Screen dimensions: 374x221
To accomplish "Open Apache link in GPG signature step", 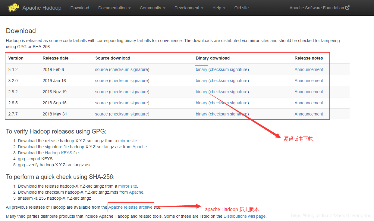I will [x=140, y=147].
